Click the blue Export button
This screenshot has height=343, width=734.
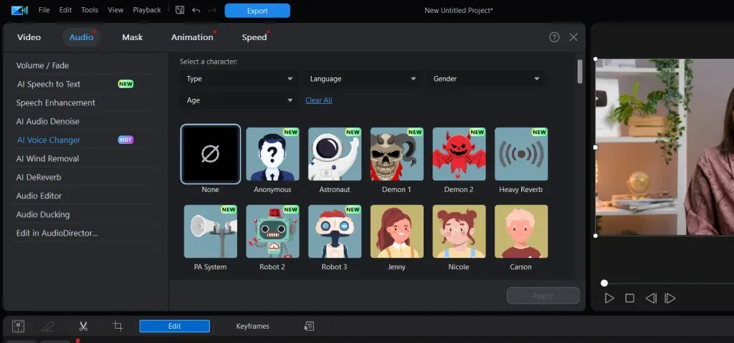(257, 11)
